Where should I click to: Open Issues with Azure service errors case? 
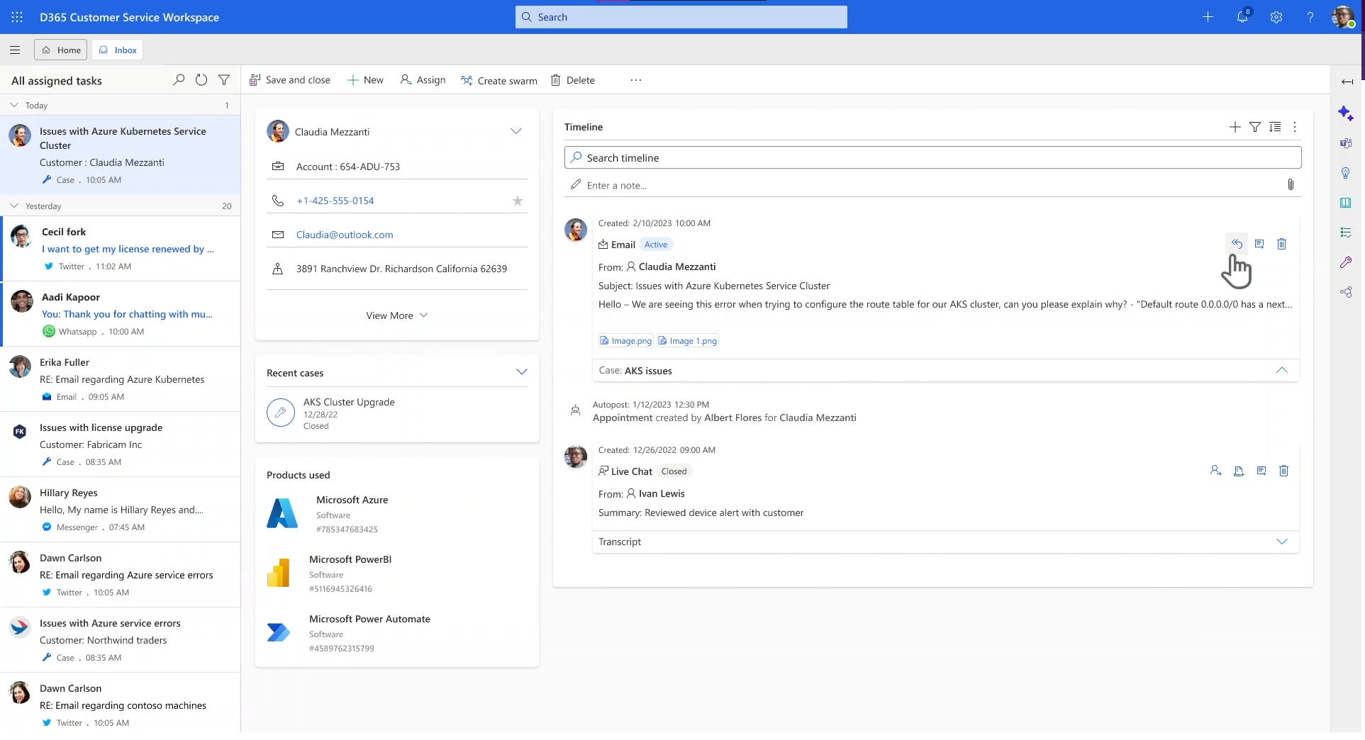coord(121,640)
